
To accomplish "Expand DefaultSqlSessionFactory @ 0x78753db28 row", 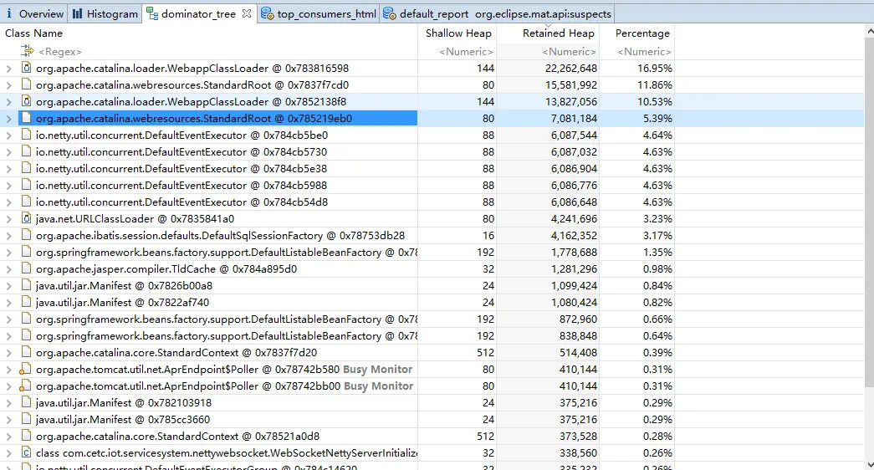I will coord(8,236).
